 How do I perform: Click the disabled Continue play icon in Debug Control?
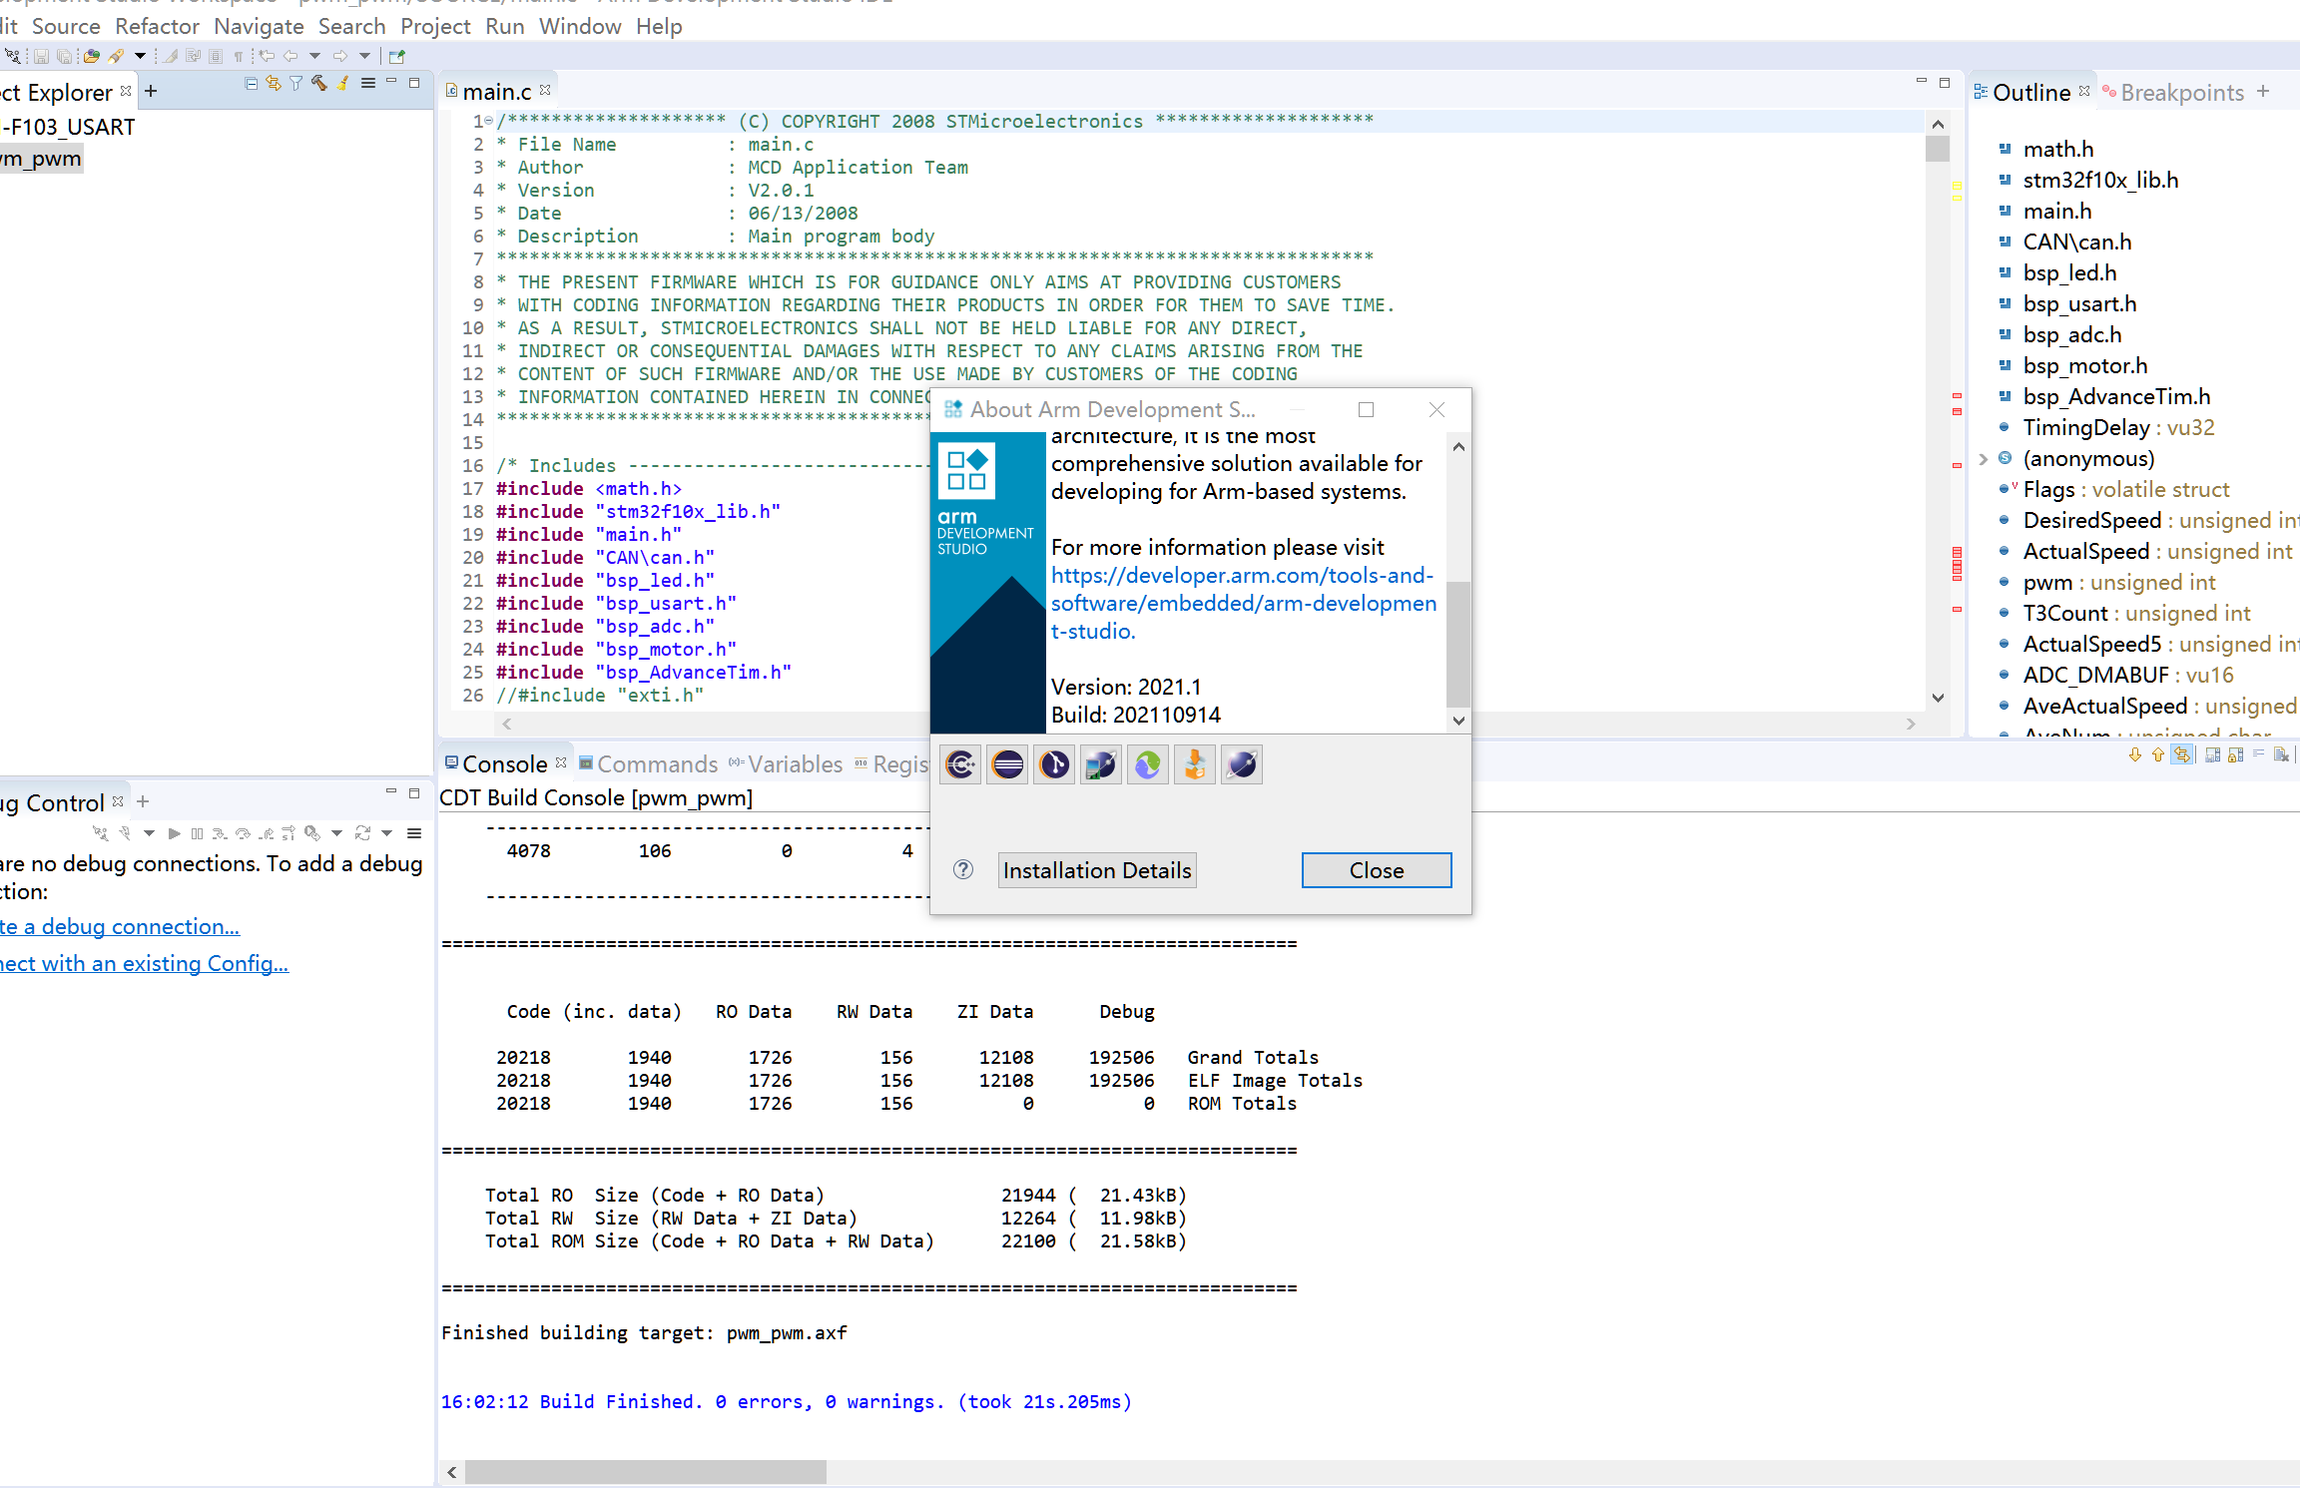175,833
